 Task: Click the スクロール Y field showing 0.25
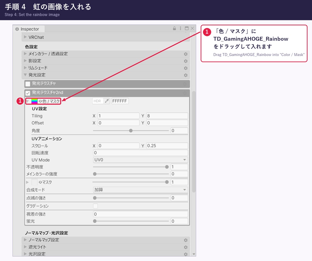point(167,146)
